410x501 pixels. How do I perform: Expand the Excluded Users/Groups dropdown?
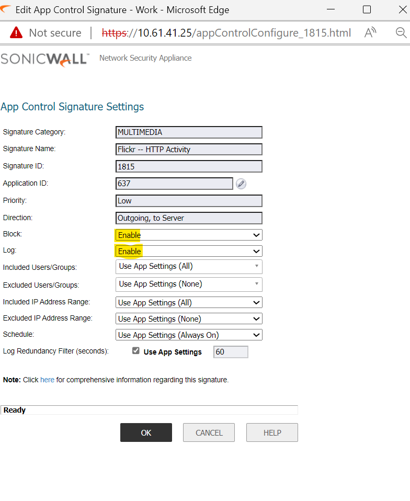click(x=189, y=284)
